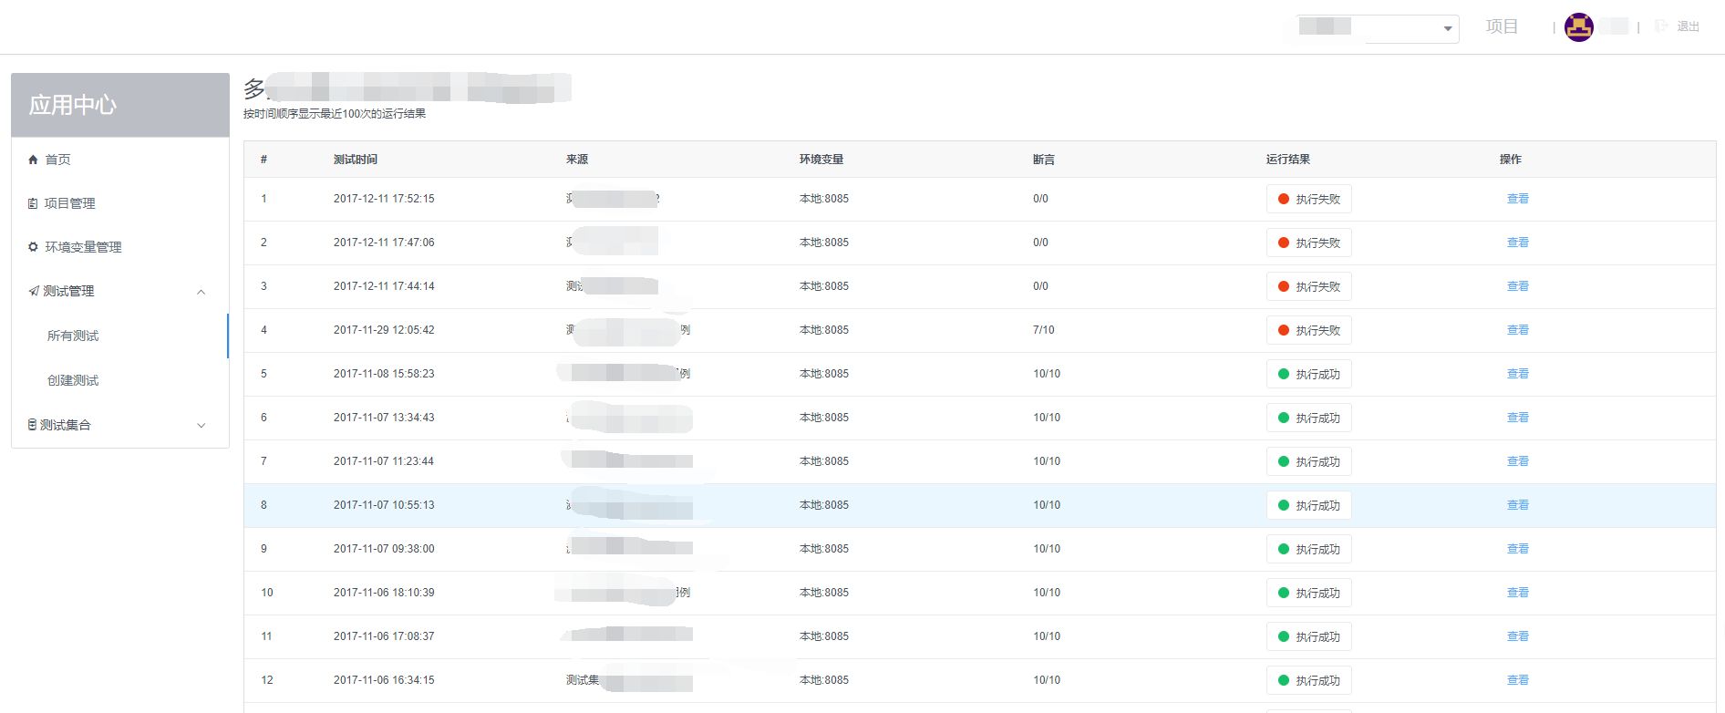
Task: Click the logout icon next to 退出
Action: [1662, 26]
